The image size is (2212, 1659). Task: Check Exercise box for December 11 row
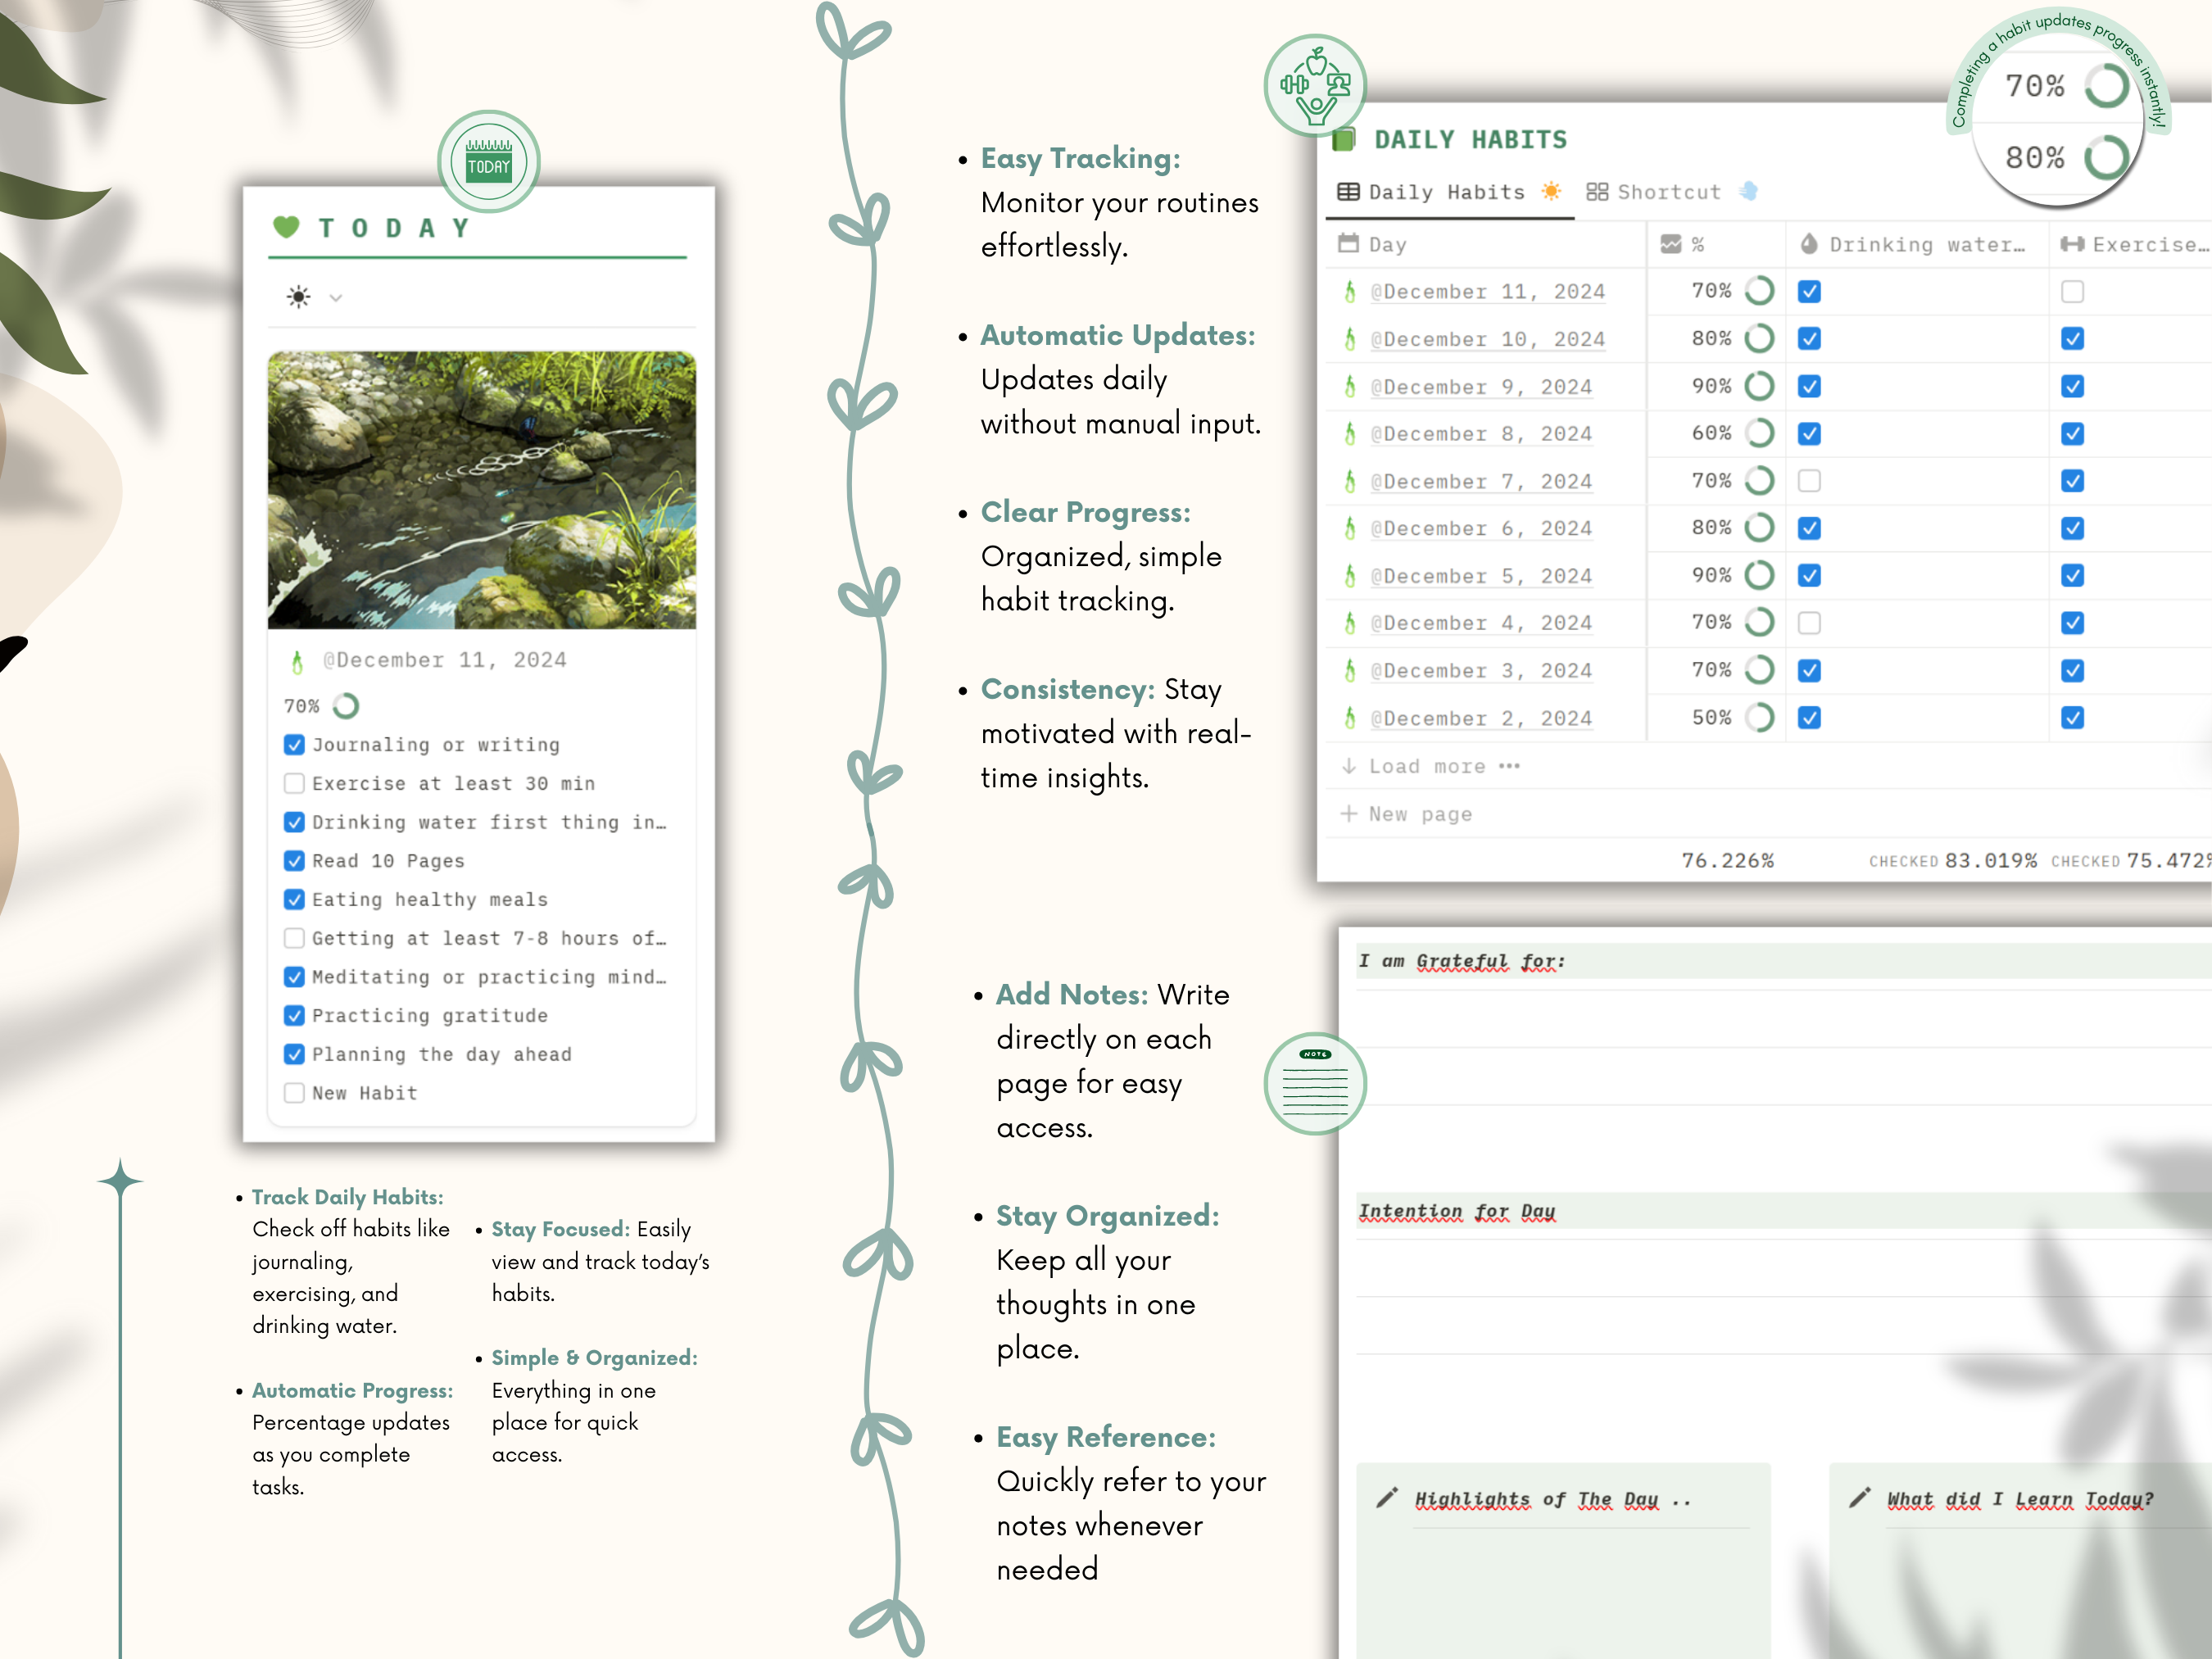(x=2072, y=291)
